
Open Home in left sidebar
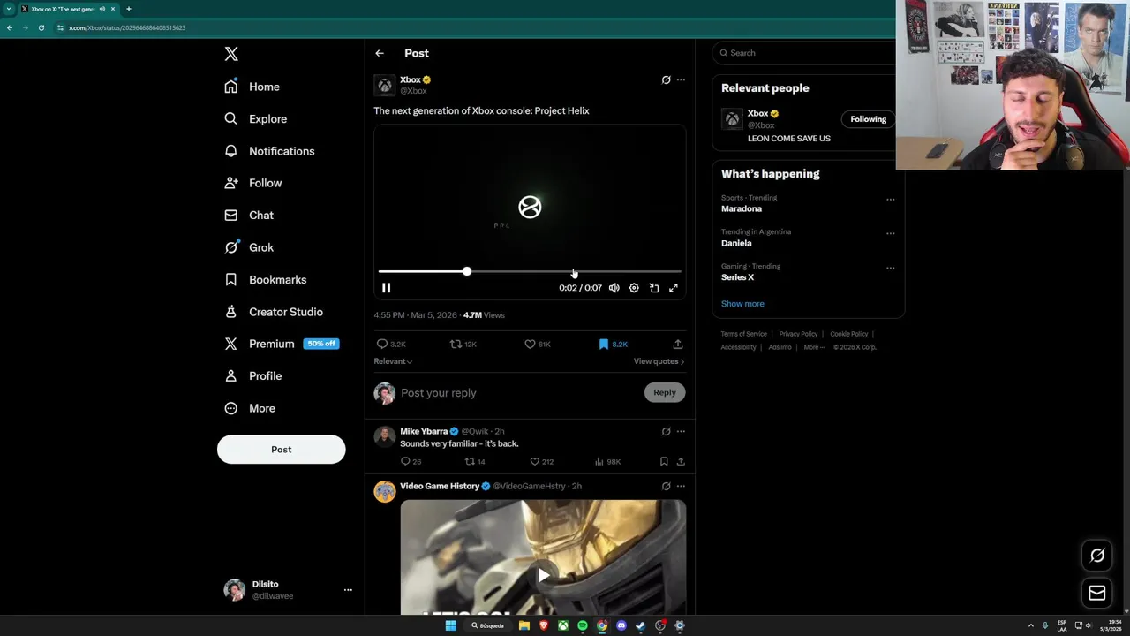tap(252, 87)
